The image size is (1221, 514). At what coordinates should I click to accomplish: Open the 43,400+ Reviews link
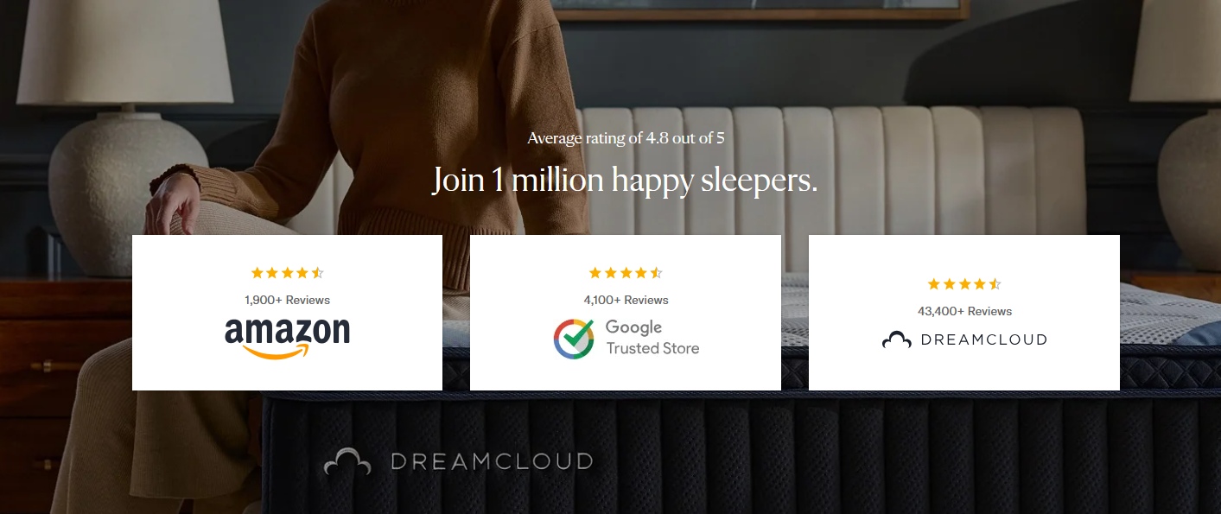click(964, 311)
